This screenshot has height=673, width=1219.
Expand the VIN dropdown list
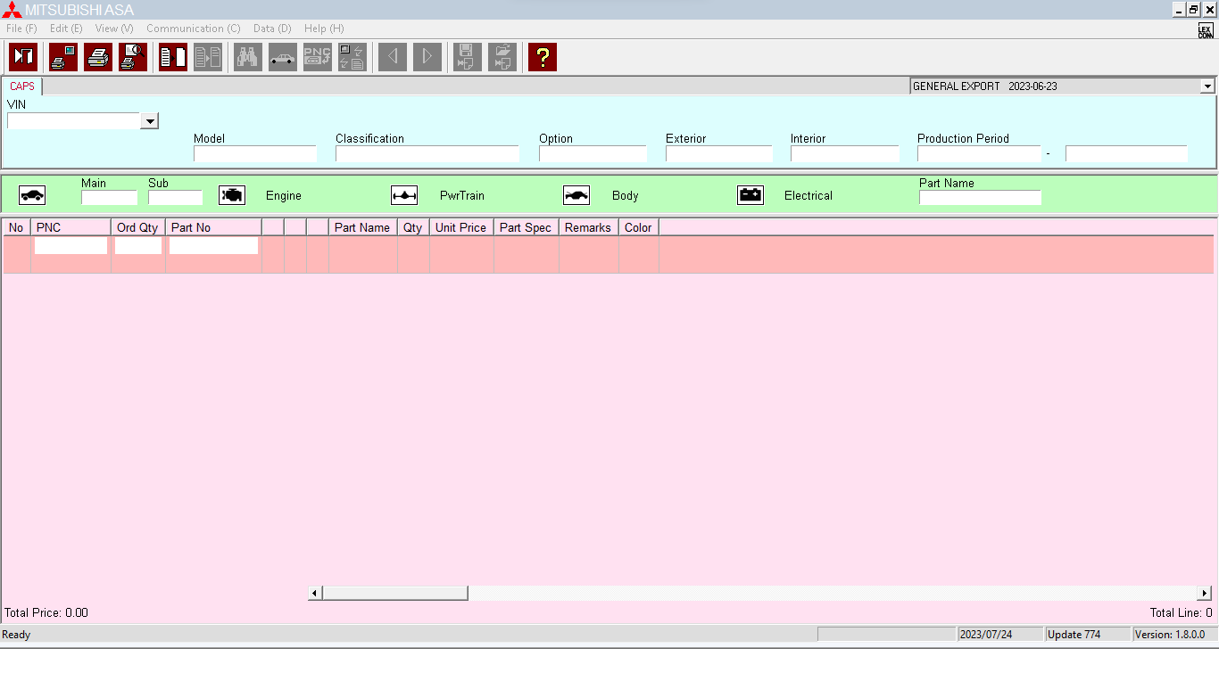pos(149,120)
